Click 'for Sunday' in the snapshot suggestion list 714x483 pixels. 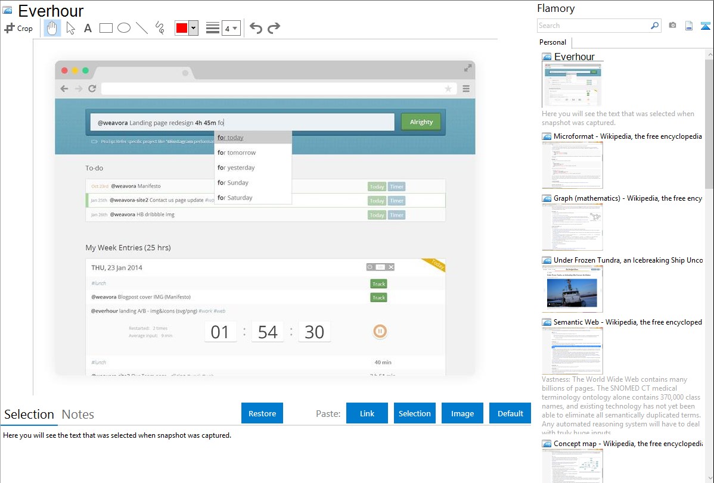click(232, 183)
